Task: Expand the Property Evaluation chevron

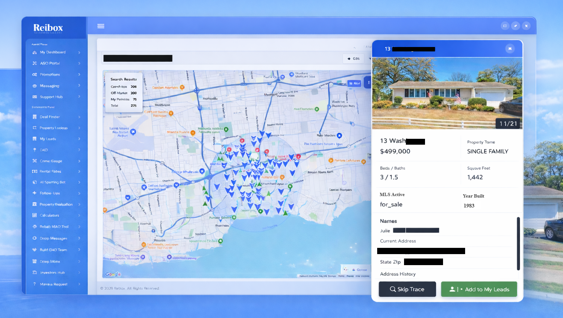Action: [x=79, y=205]
